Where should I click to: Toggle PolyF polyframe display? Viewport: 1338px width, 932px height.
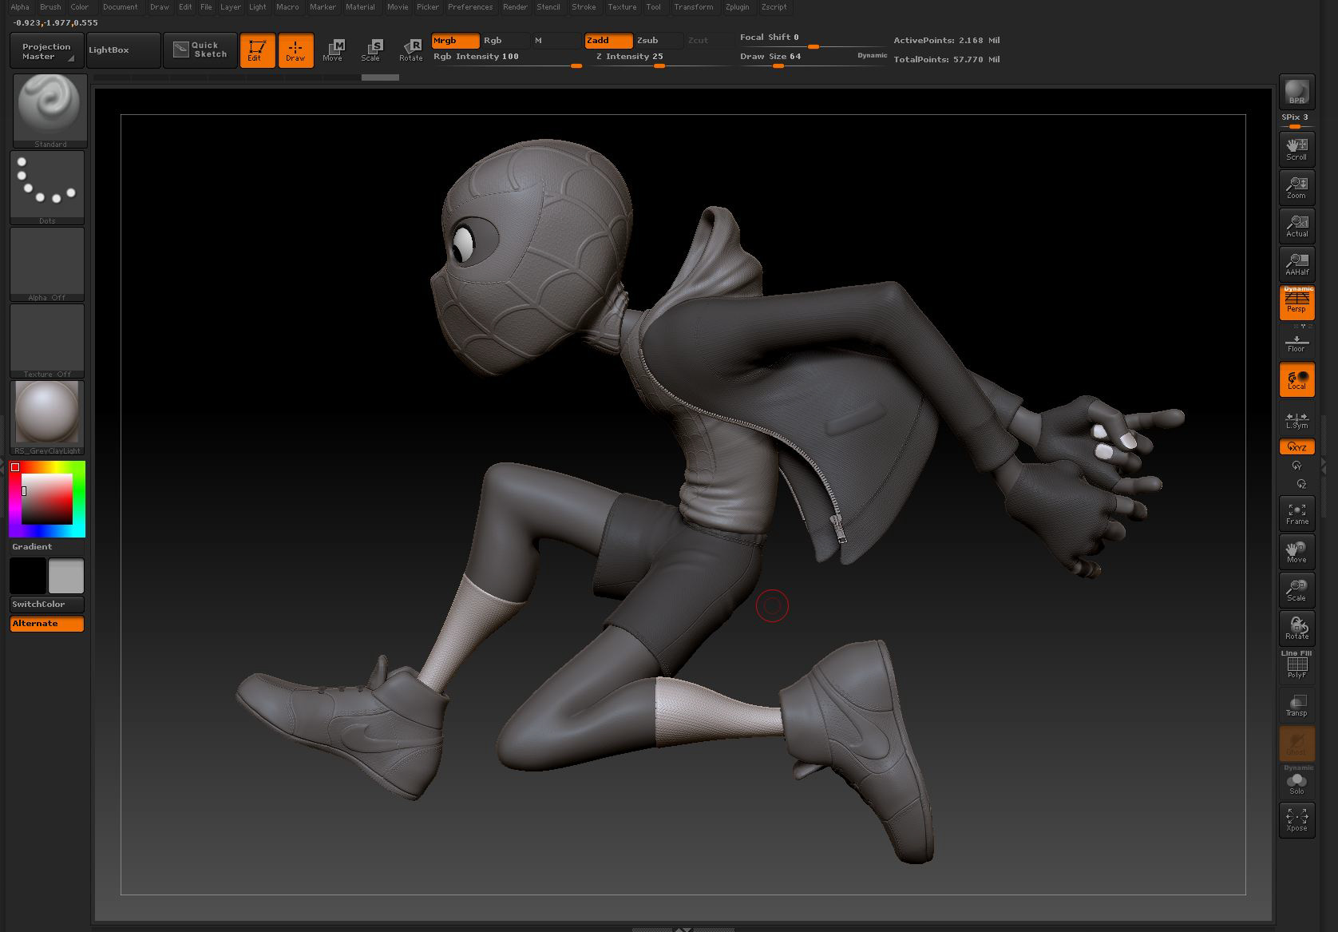[1296, 667]
